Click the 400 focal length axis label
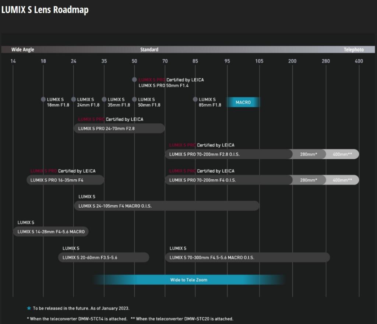Viewport: 377px width, 324px height. click(359, 61)
